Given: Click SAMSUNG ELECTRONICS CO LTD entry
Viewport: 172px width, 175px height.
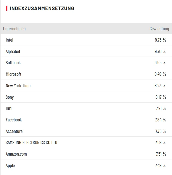Looking at the screenshot, I should (x=31, y=142).
